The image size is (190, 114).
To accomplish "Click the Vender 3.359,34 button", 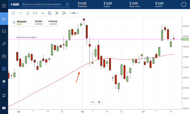I will (39, 23).
